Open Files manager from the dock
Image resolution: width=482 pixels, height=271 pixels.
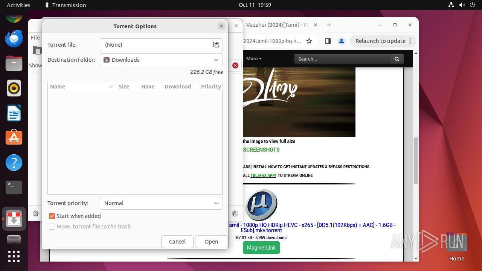pos(14,63)
